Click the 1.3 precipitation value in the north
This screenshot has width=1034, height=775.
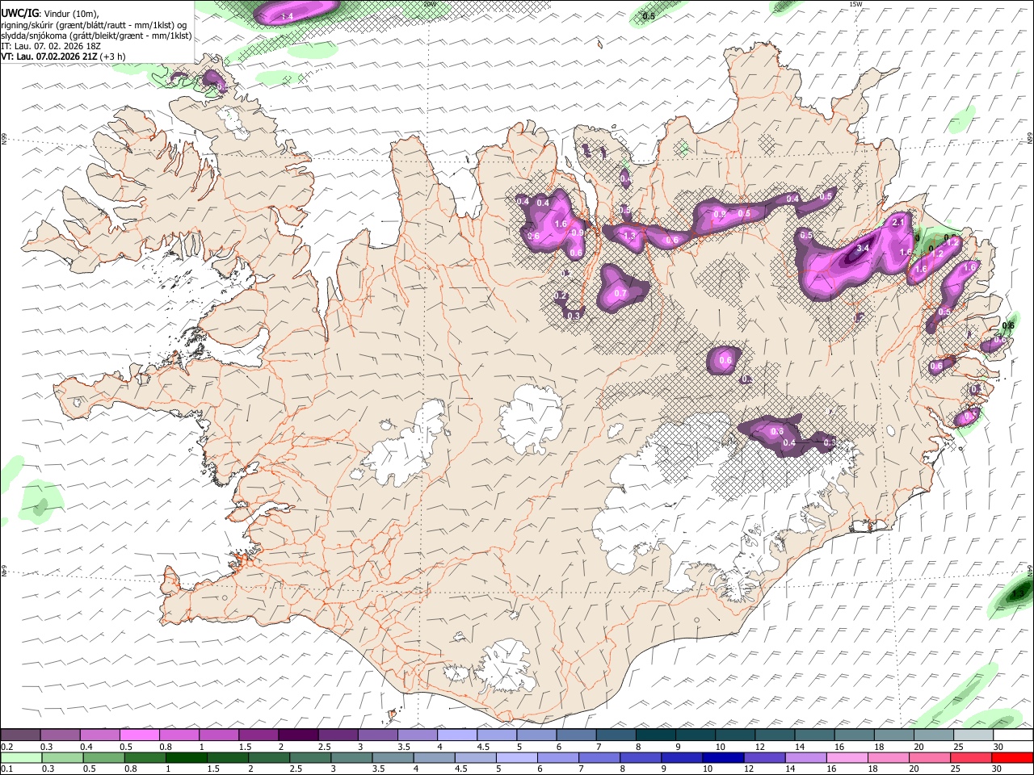click(x=630, y=235)
